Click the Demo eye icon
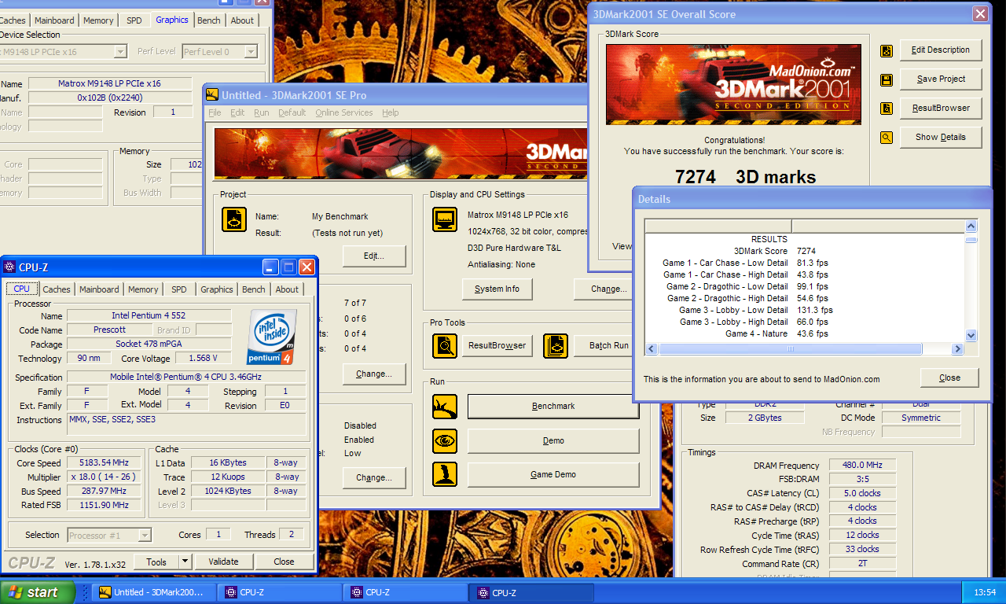Image resolution: width=1006 pixels, height=604 pixels. click(445, 440)
